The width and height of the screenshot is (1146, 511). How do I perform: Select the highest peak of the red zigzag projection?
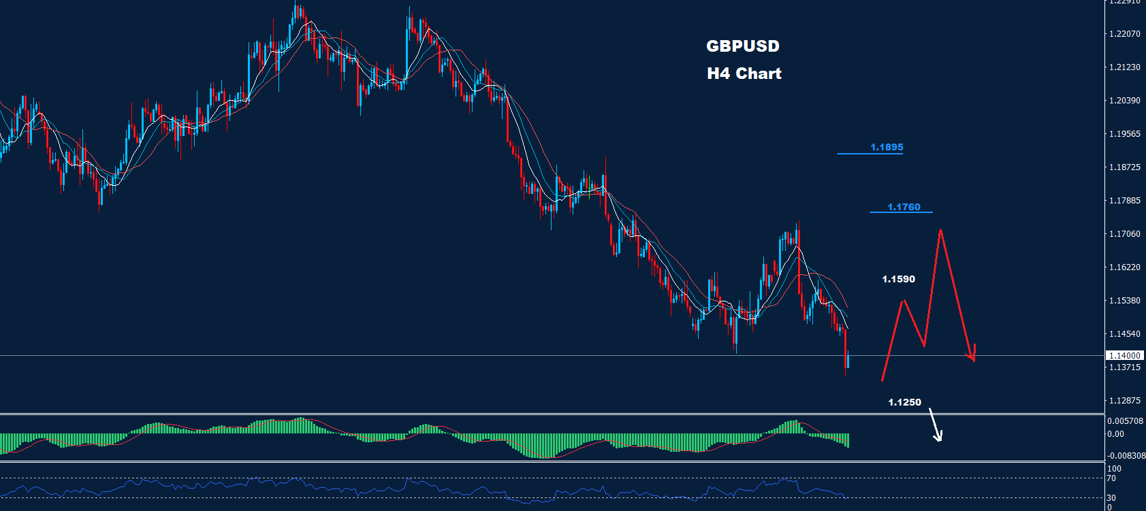tap(940, 232)
